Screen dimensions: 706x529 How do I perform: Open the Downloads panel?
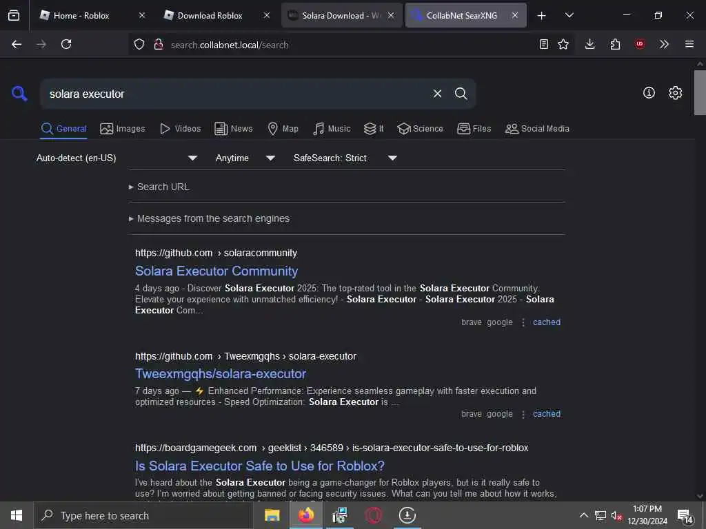point(590,44)
